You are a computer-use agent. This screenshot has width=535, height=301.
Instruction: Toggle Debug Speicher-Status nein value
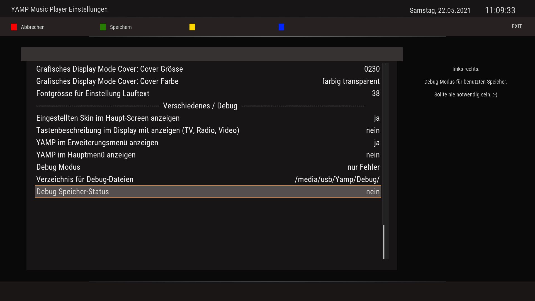tap(373, 192)
